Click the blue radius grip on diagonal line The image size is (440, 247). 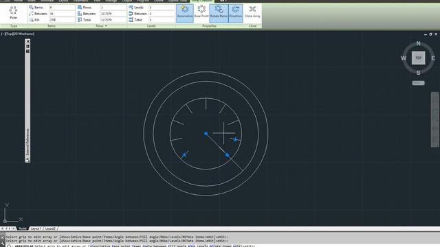tap(228, 155)
